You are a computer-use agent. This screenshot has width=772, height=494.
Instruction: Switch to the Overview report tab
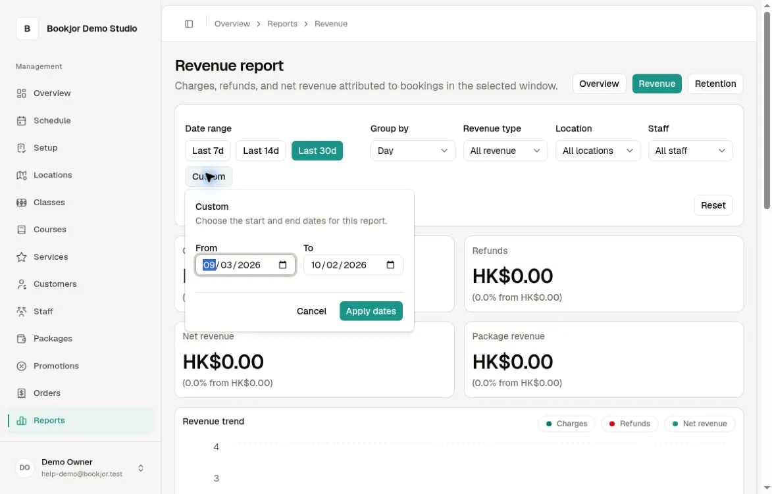pos(599,84)
